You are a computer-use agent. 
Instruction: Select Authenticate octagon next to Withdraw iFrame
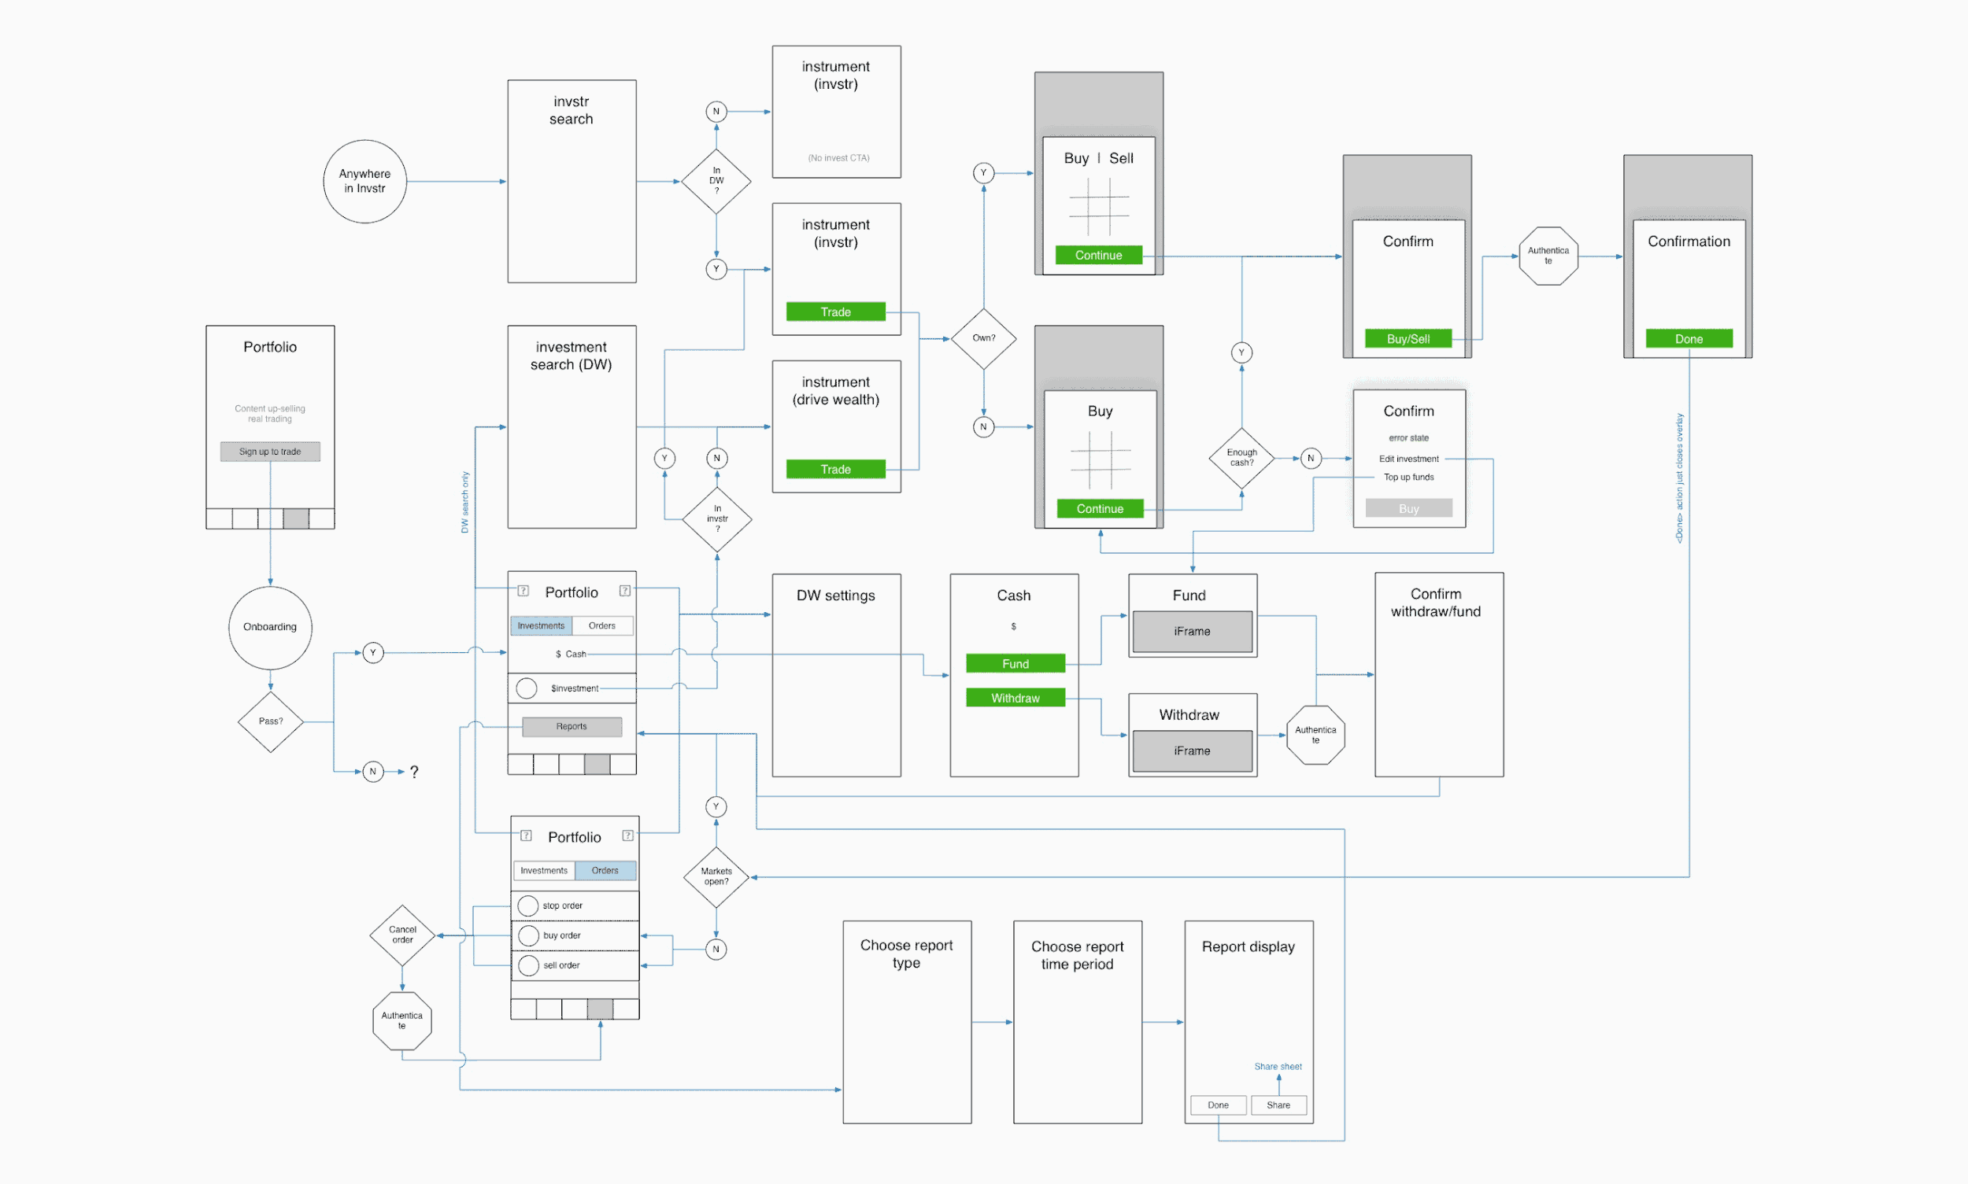click(1315, 735)
